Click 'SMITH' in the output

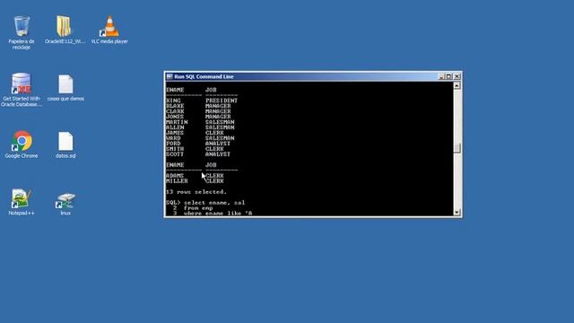175,149
